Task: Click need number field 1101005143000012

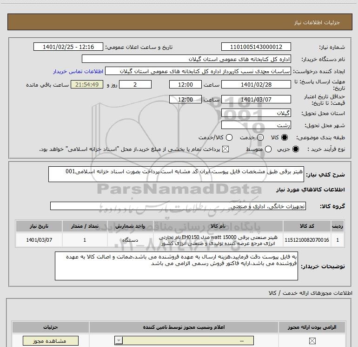Action: coord(256,47)
